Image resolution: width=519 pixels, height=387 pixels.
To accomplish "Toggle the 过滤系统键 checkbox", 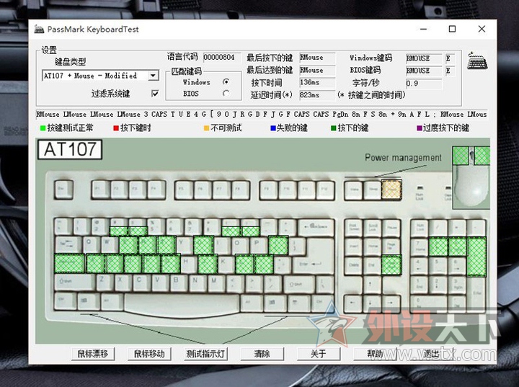I will (x=155, y=94).
